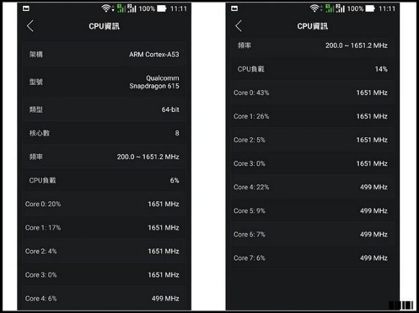Select the Core 1: 17% row

point(103,227)
